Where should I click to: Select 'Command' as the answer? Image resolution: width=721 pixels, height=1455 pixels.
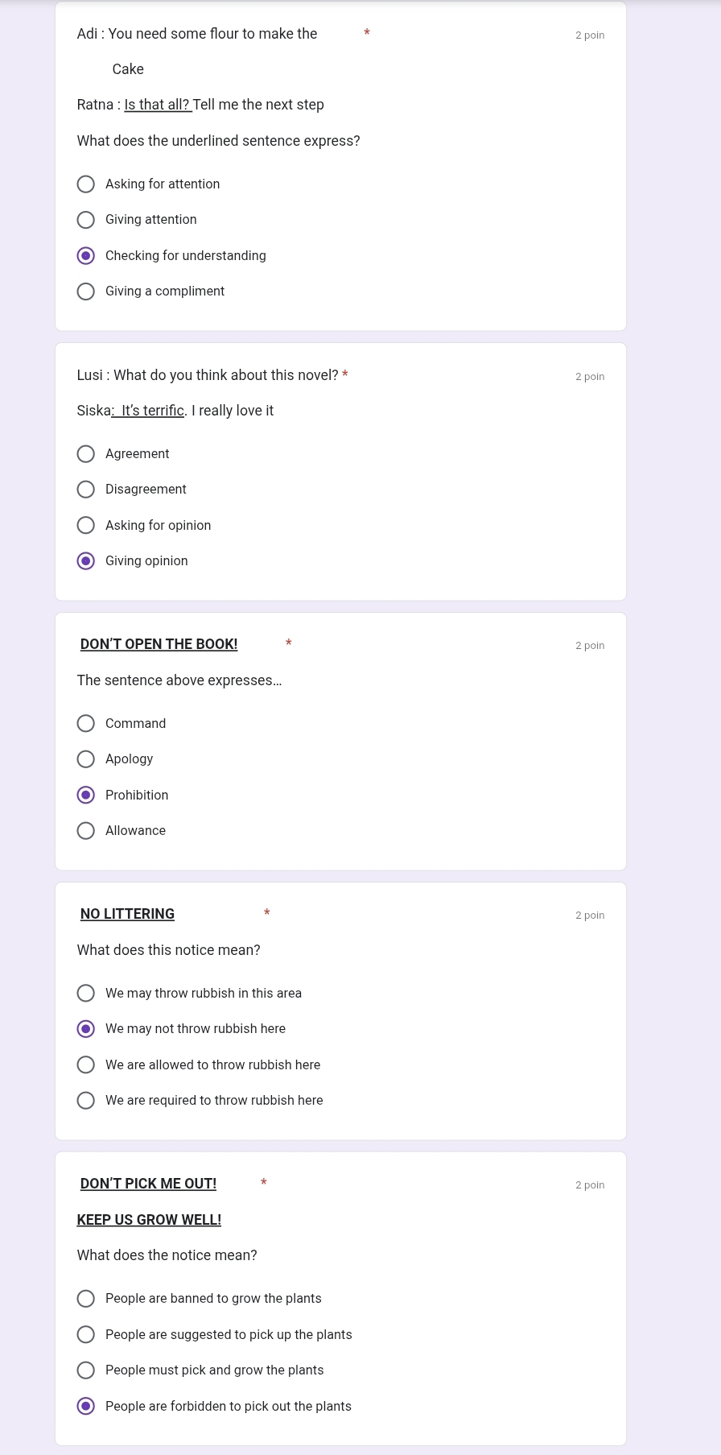click(86, 724)
